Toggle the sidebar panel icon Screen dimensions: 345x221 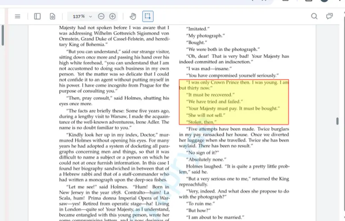pyautogui.click(x=37, y=16)
